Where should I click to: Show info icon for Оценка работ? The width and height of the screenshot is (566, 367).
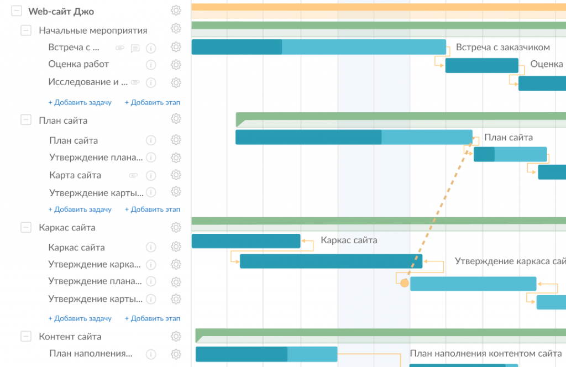pos(151,65)
